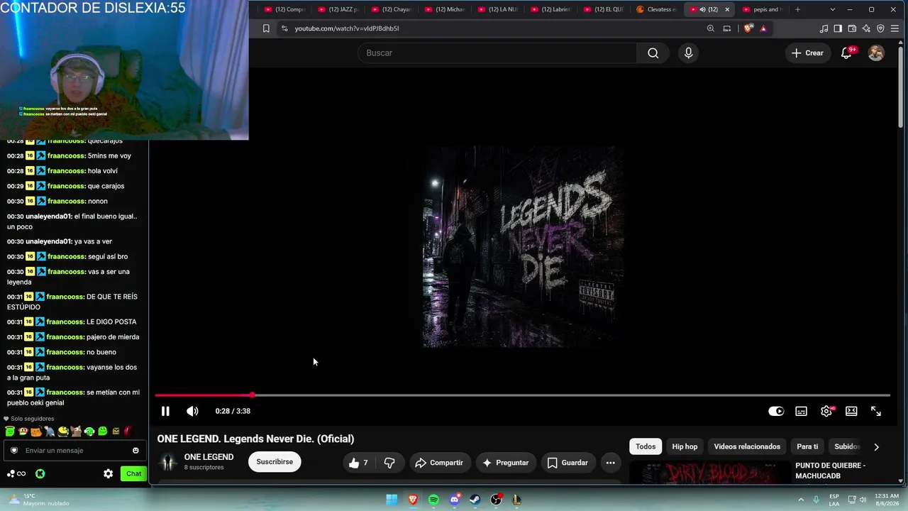Select the Hip hop filter chip
This screenshot has width=908, height=511.
click(x=685, y=446)
